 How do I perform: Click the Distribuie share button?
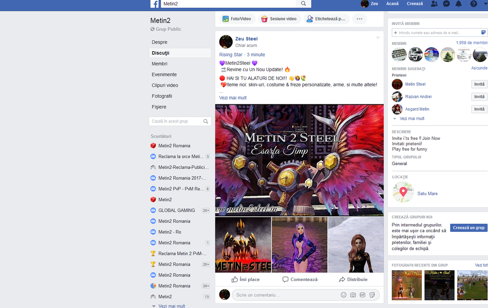point(353,280)
